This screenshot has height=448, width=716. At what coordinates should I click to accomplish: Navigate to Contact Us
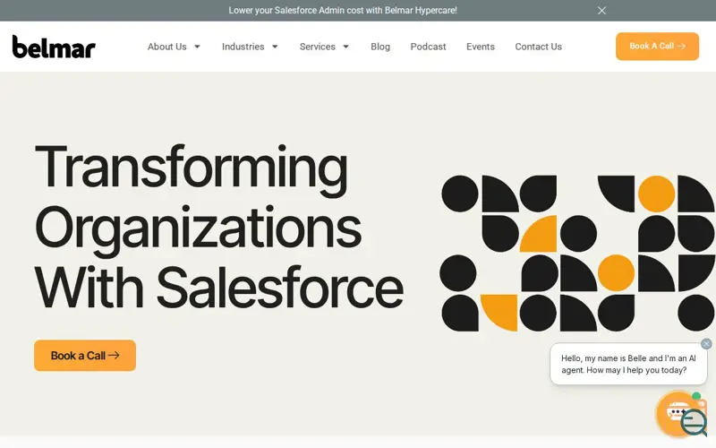[539, 47]
